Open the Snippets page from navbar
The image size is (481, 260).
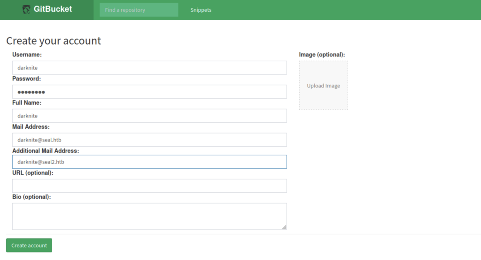(201, 10)
